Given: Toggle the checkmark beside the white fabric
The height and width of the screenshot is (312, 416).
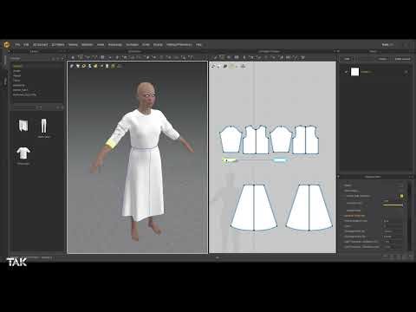Looking at the screenshot, I should (x=346, y=72).
